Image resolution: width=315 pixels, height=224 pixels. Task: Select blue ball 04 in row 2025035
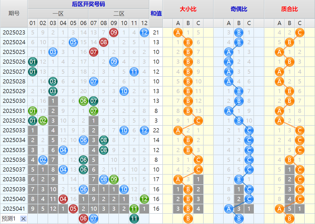(63, 150)
